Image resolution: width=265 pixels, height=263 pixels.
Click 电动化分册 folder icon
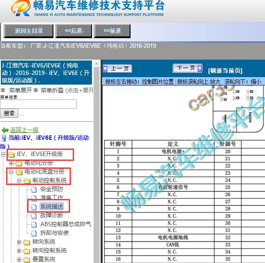(19, 163)
